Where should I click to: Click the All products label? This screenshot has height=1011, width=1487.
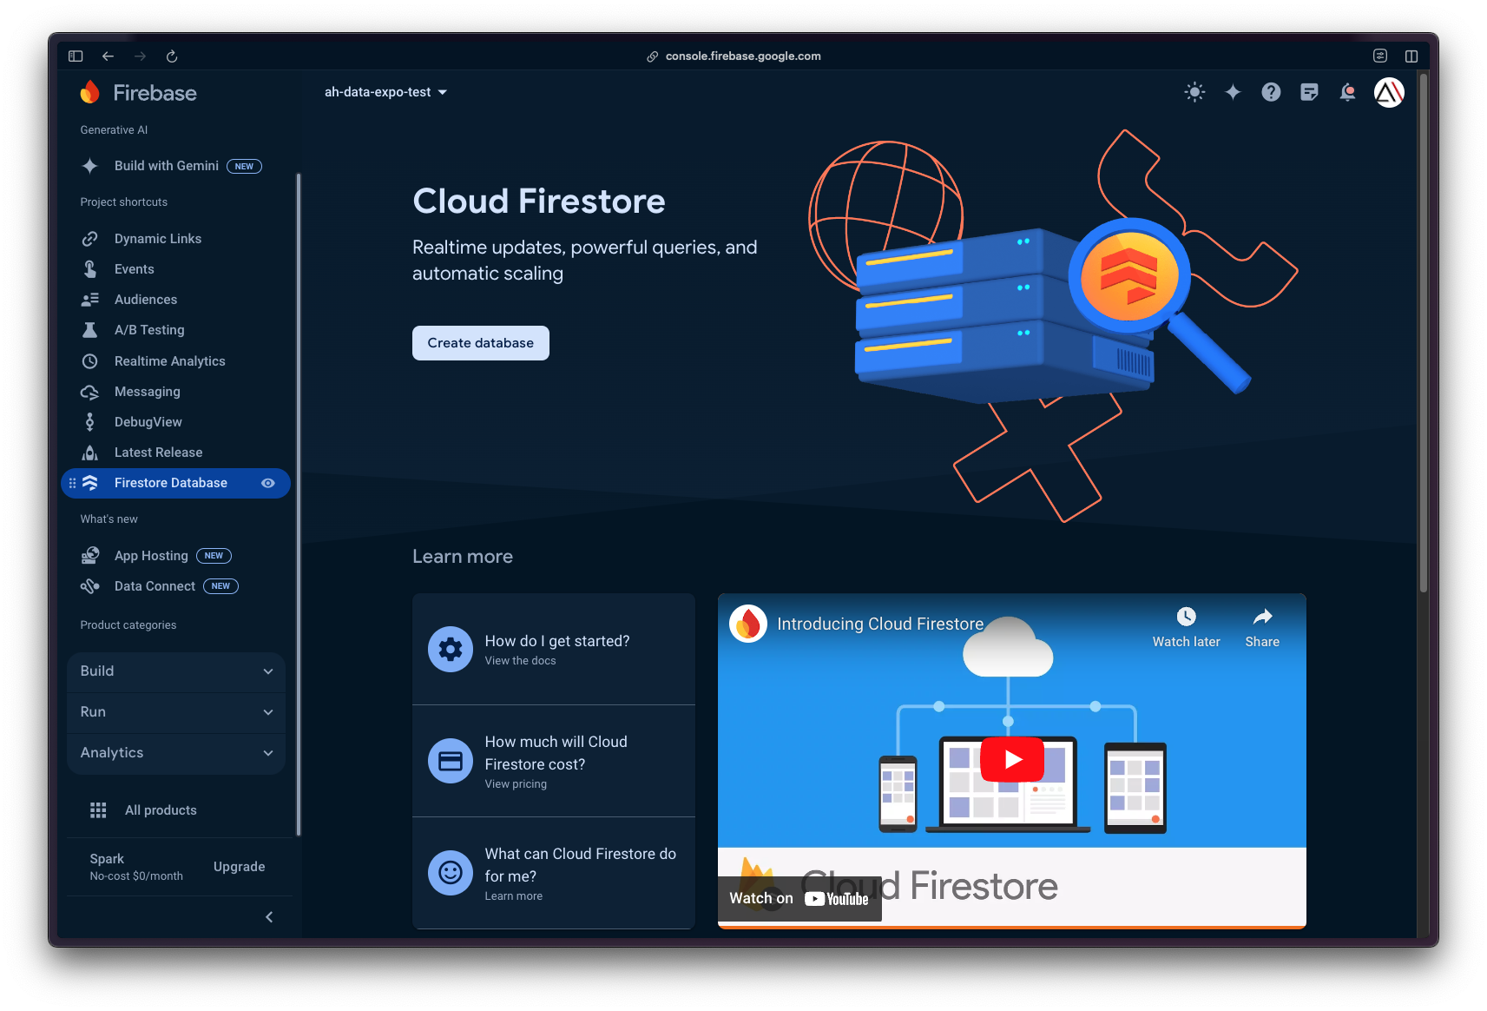(161, 810)
